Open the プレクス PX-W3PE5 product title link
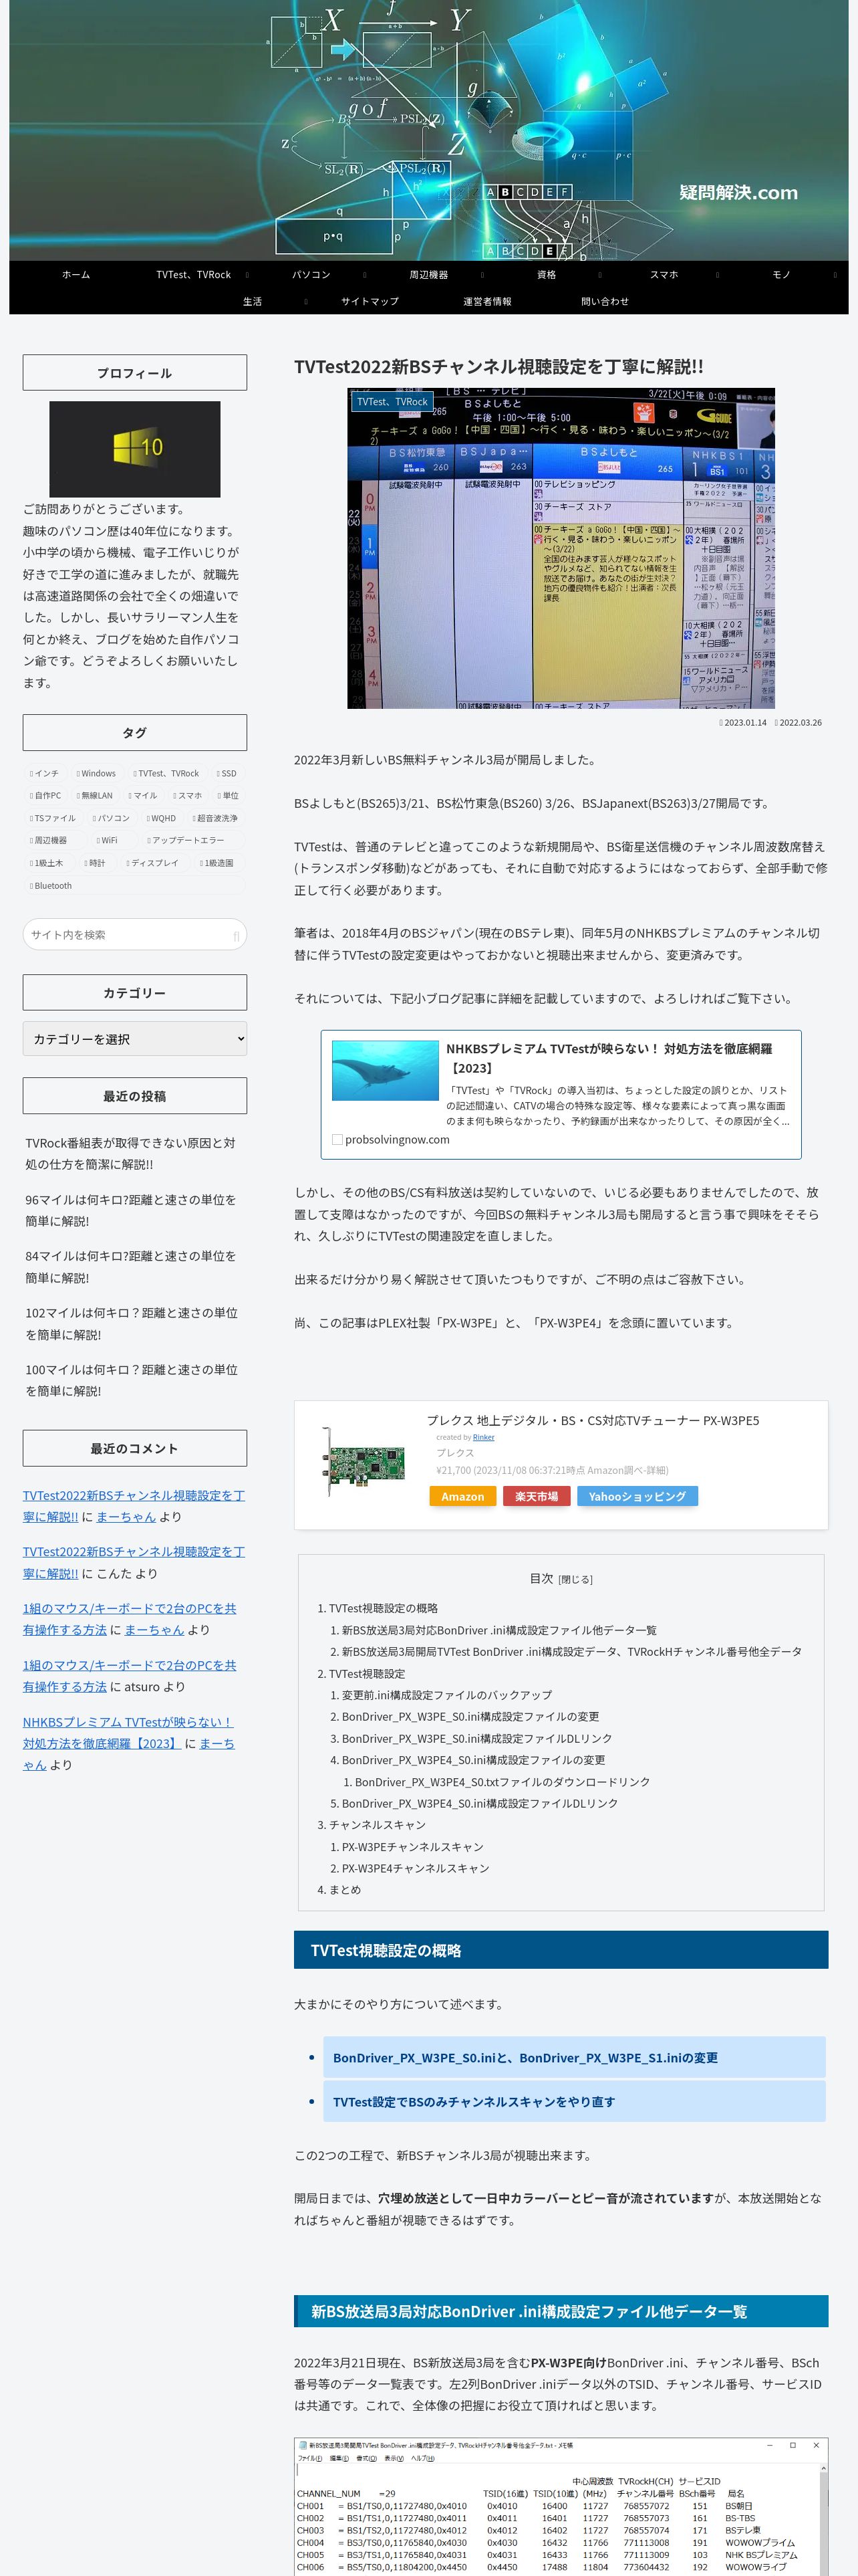 click(592, 1420)
